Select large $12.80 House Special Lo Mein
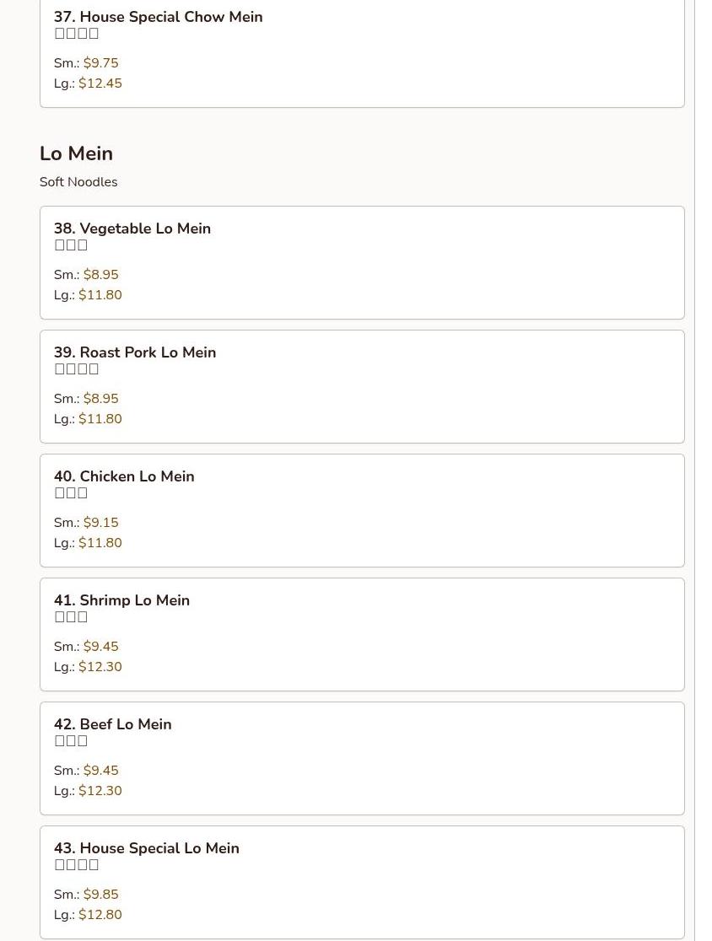 pos(100,915)
